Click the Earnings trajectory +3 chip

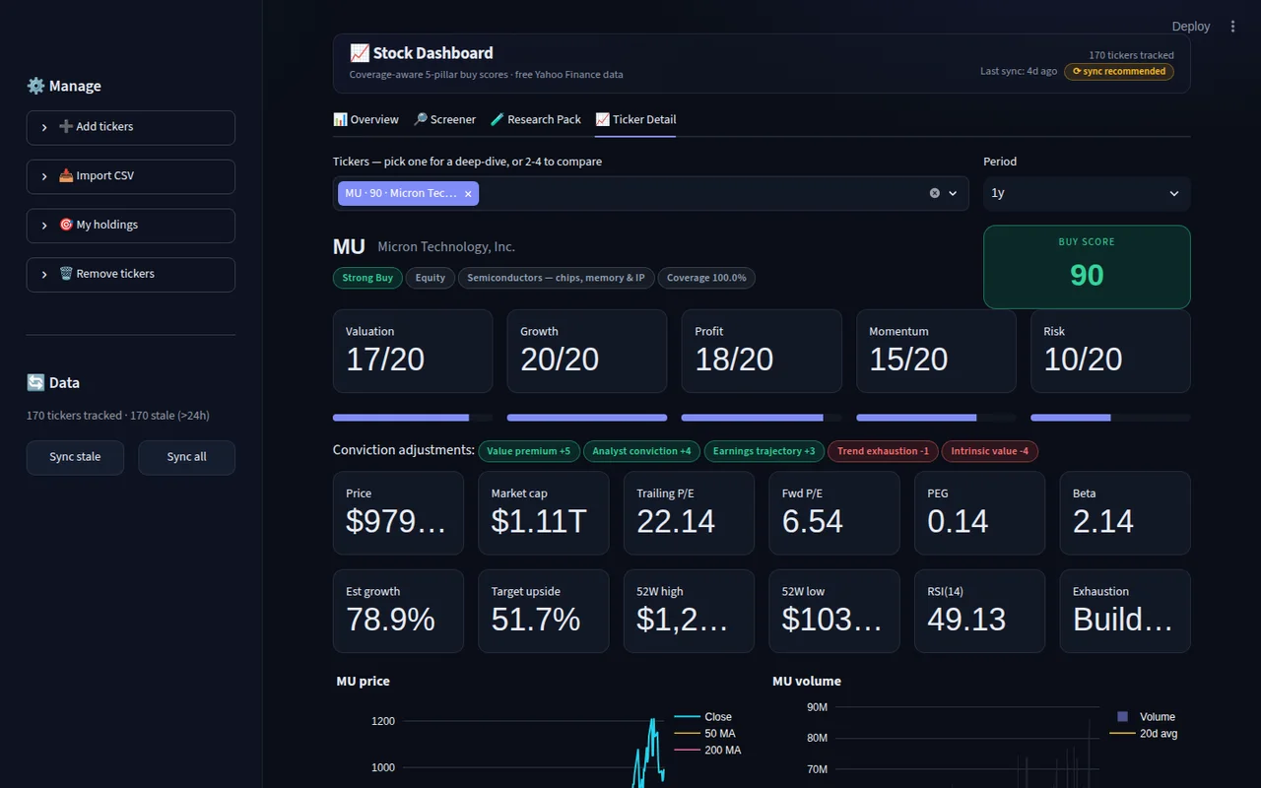[x=763, y=451]
